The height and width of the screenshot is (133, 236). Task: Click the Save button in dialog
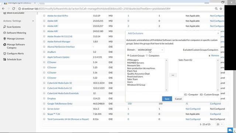click(167, 99)
